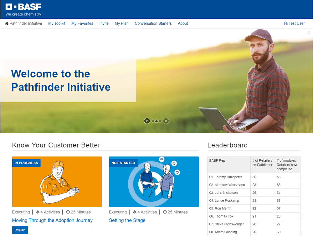
Task: Select the third carousel slide dot
Action: tap(160, 121)
